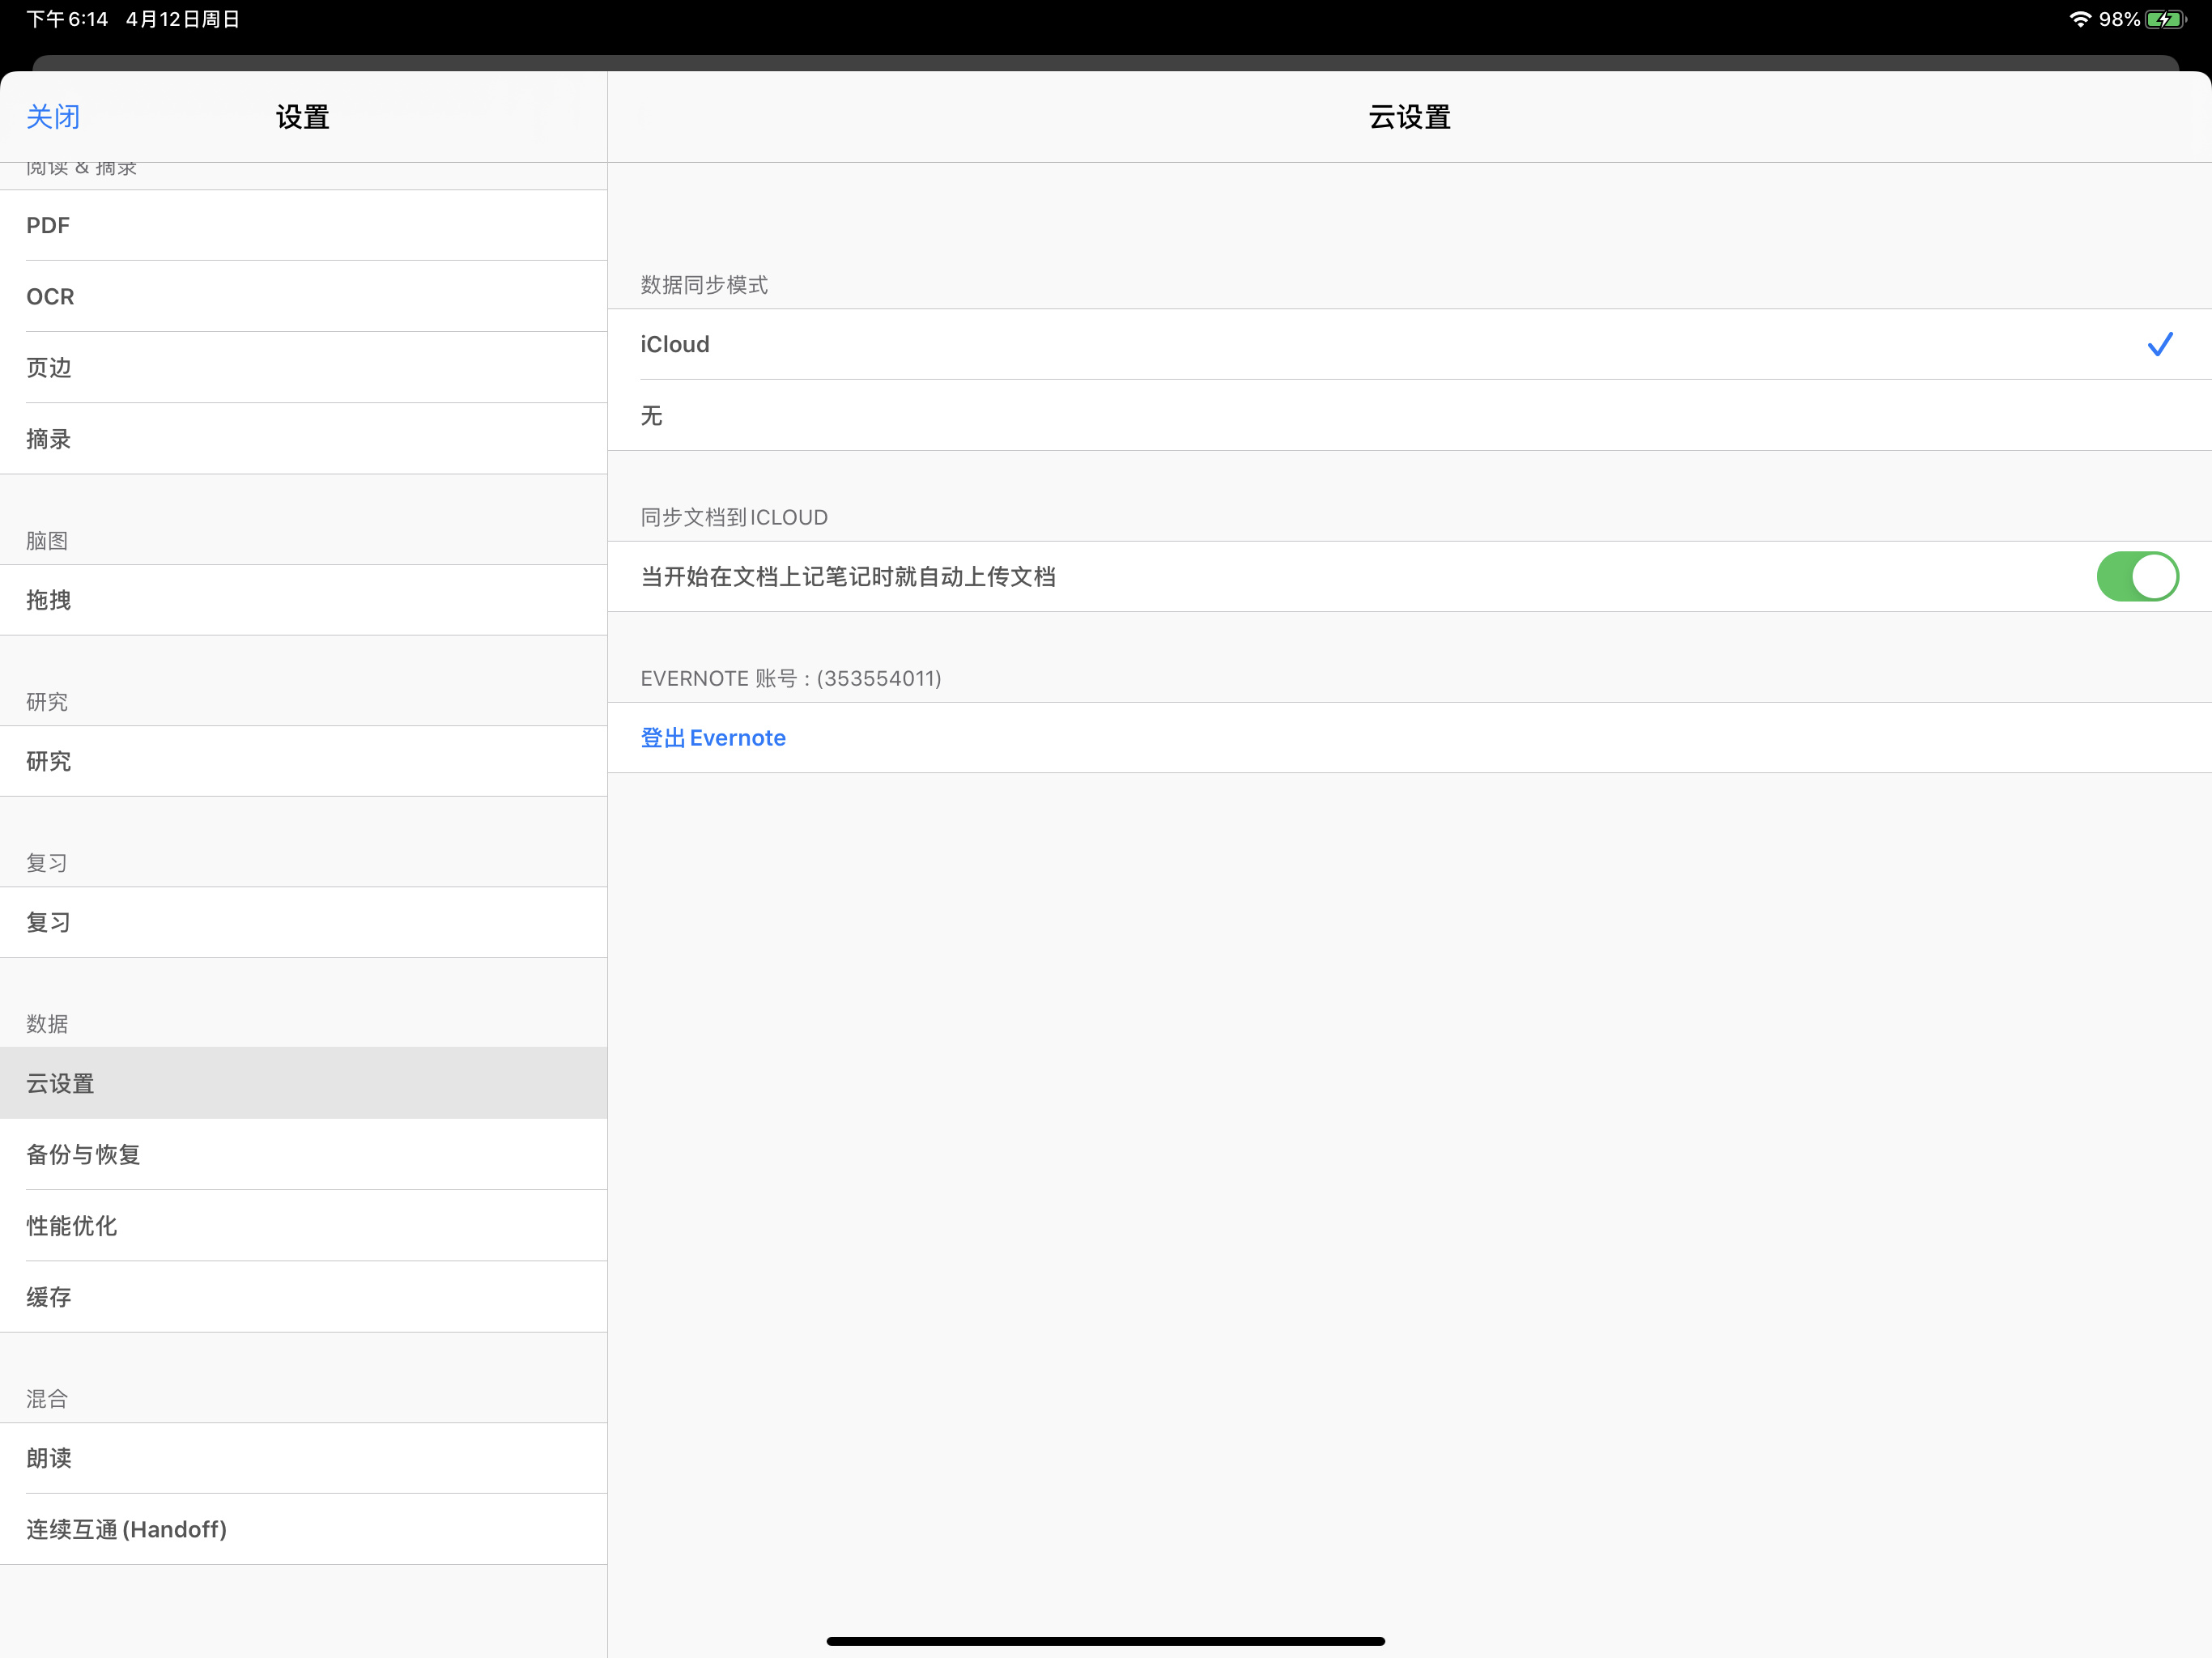This screenshot has width=2212, height=1658.
Task: Select the 云设置 sidebar item
Action: (x=303, y=1083)
